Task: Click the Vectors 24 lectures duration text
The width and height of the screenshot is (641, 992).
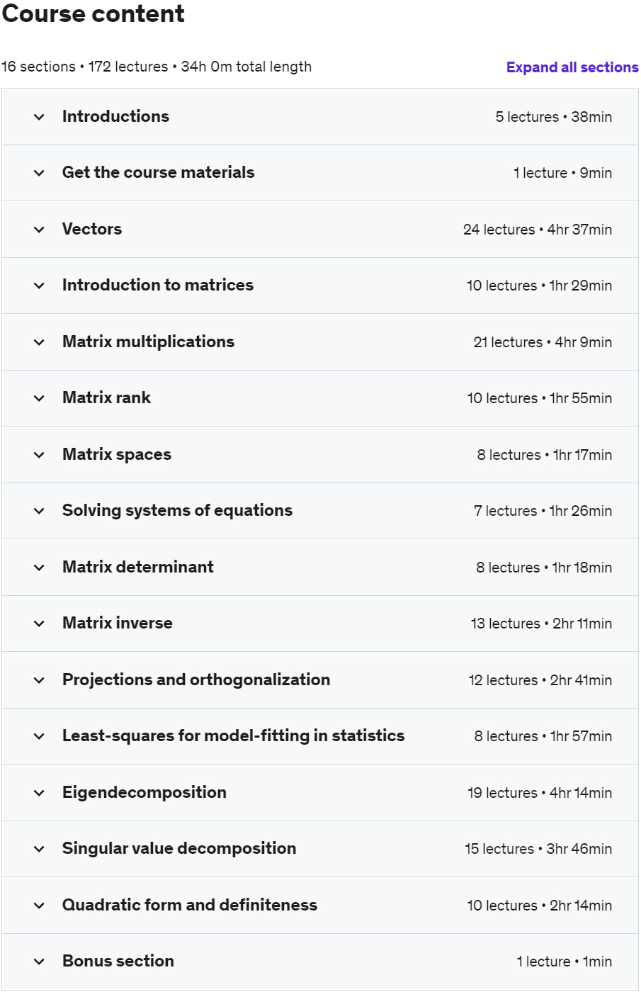Action: (537, 230)
